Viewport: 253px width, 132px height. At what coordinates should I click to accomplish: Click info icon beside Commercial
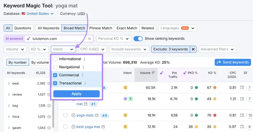[83, 75]
